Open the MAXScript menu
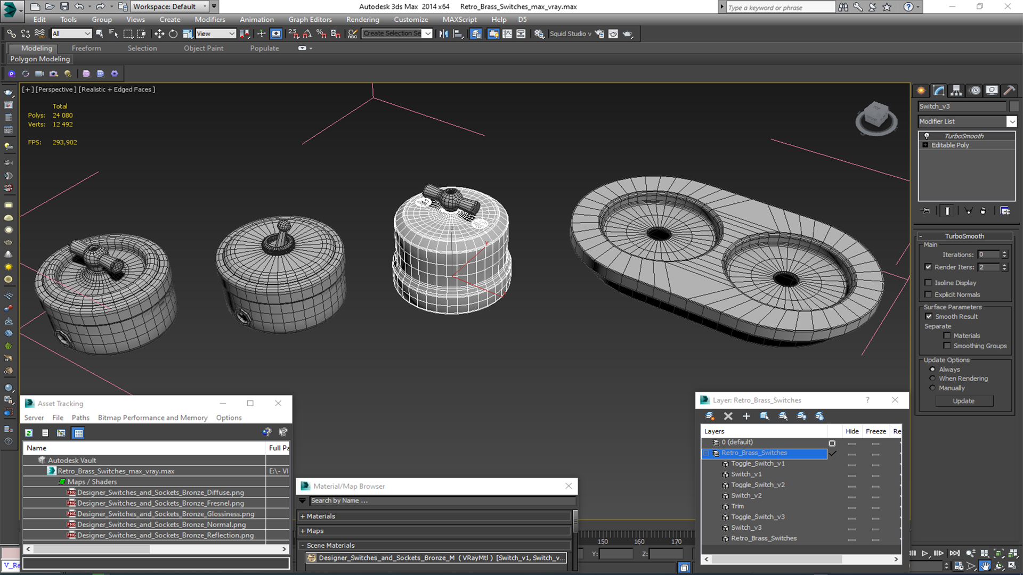1023x575 pixels. click(459, 19)
